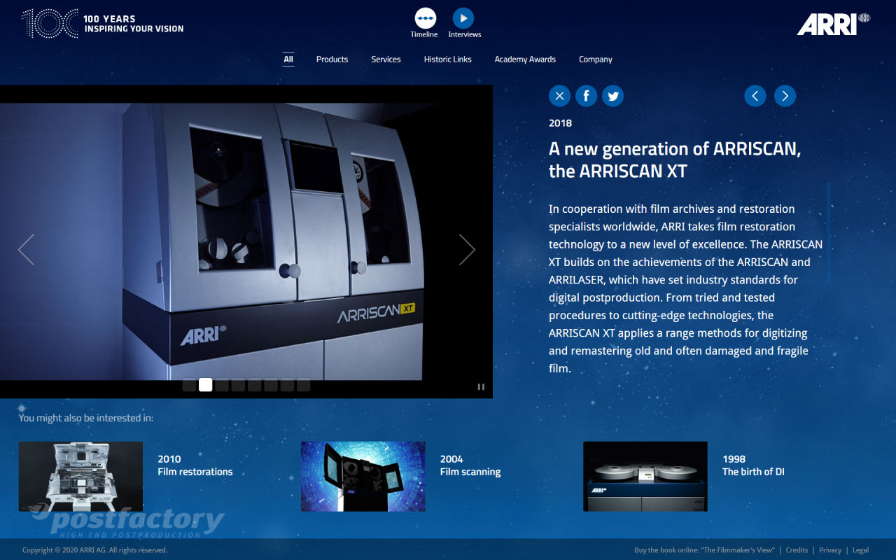The width and height of the screenshot is (896, 560).
Task: Share the article on Facebook
Action: (586, 96)
